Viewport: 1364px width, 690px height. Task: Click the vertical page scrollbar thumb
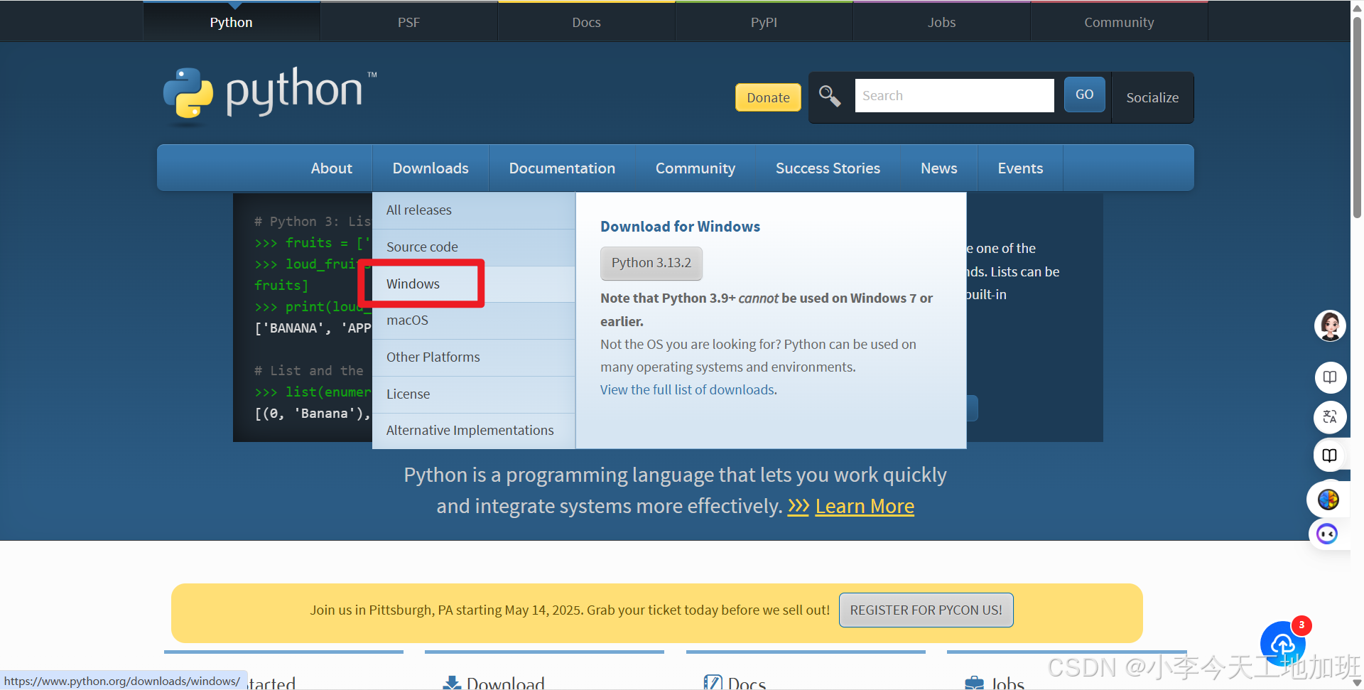click(1357, 117)
